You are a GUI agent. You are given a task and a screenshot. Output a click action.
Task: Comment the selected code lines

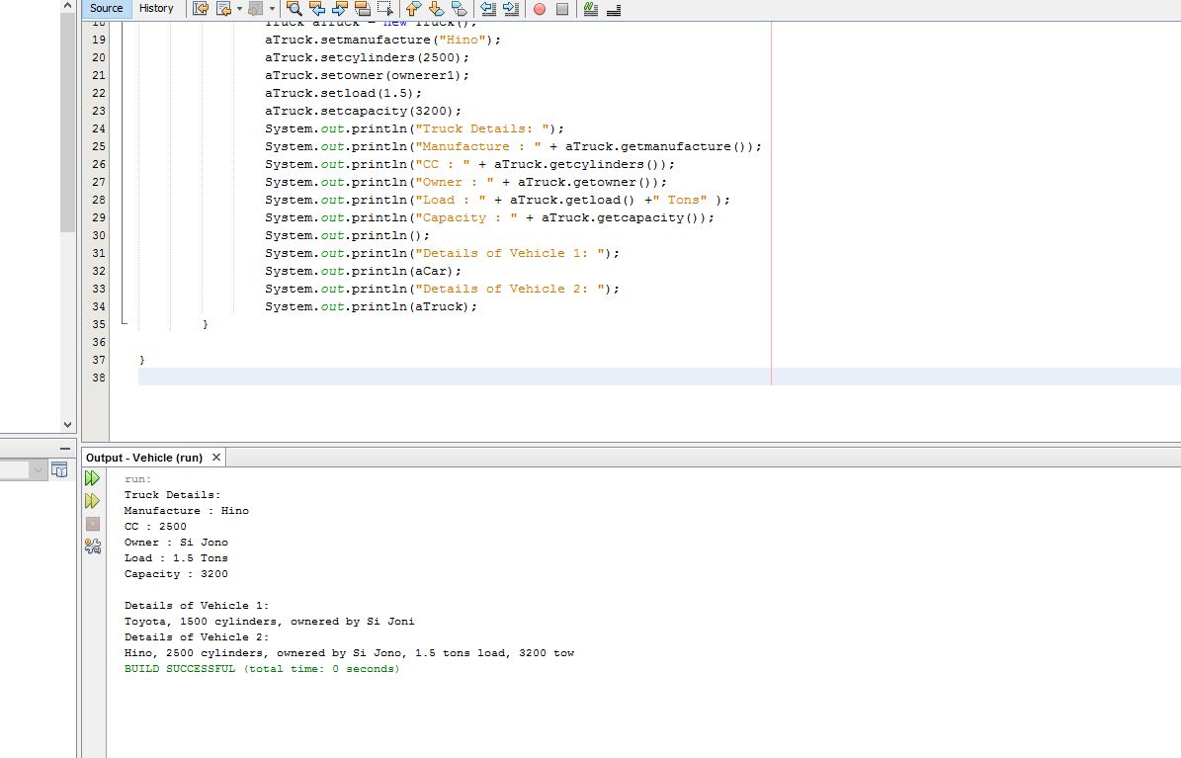591,9
